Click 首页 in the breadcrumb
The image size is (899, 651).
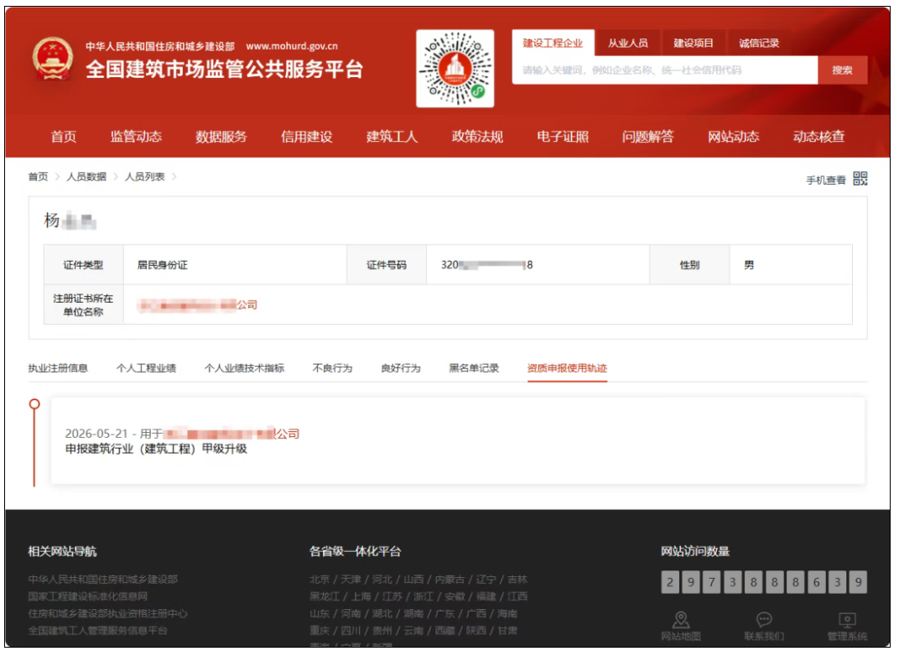tap(38, 177)
